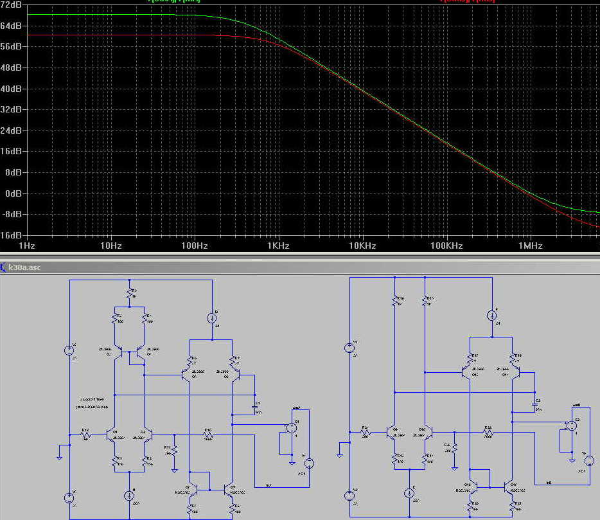Select mirror transistor Q16 in right circuit

[474, 487]
